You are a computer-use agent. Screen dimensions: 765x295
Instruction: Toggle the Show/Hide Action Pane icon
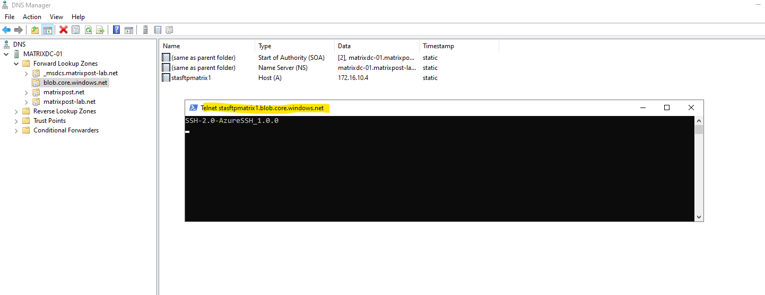tap(128, 30)
